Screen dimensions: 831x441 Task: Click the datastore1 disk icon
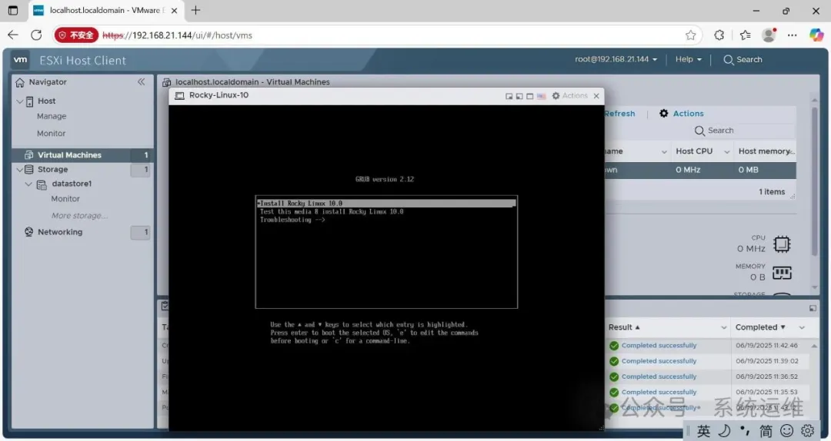[x=42, y=184]
